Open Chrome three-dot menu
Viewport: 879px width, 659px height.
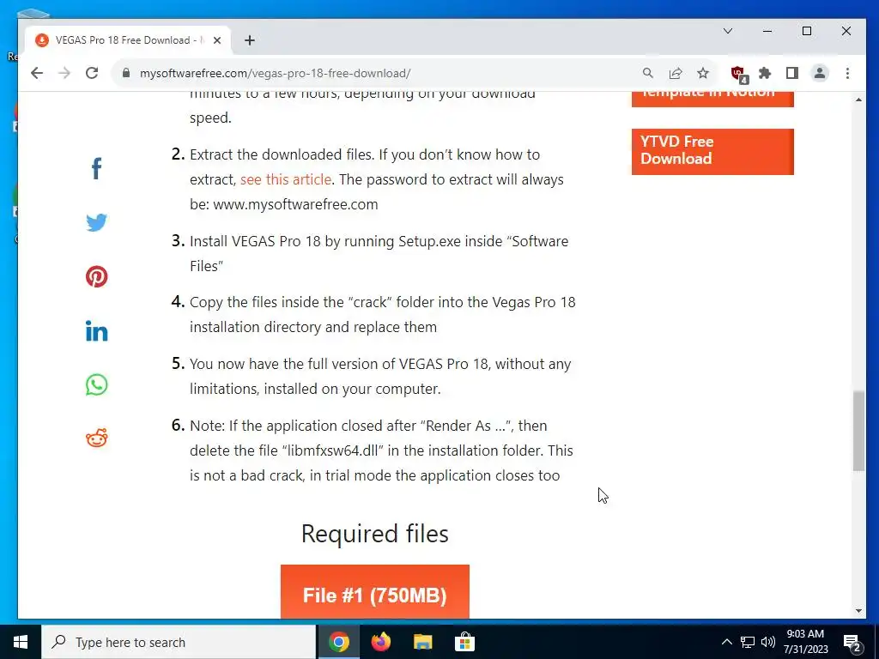click(847, 73)
